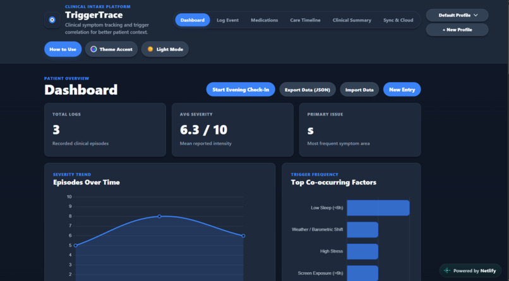This screenshot has width=509, height=281.
Task: Click the Total Logs card
Action: (105, 130)
